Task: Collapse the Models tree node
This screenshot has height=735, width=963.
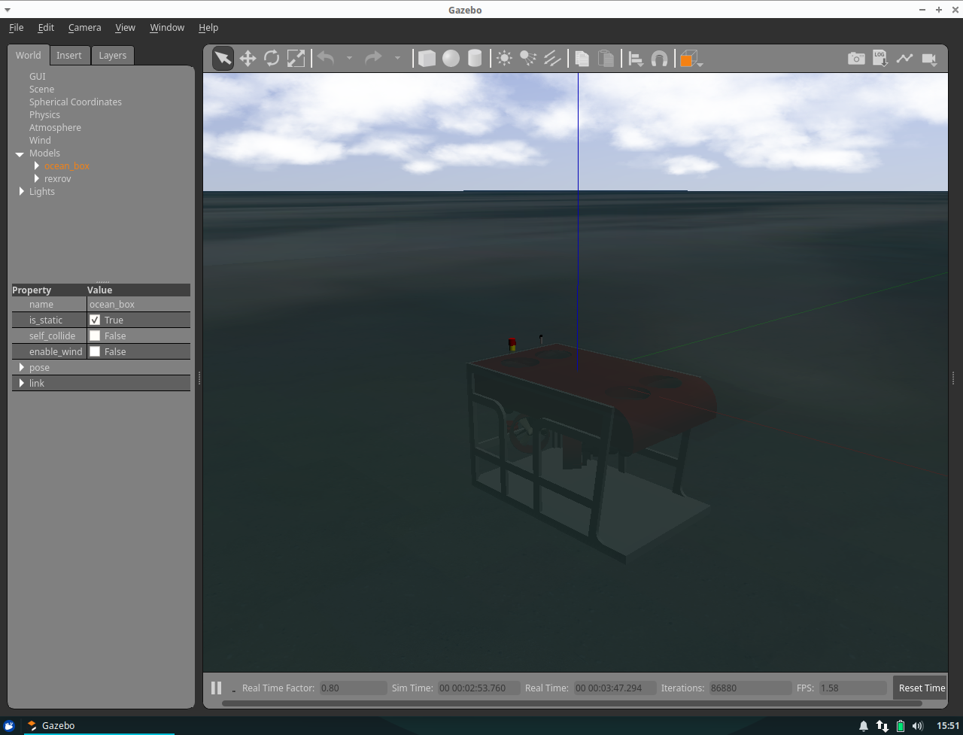Action: click(x=20, y=153)
